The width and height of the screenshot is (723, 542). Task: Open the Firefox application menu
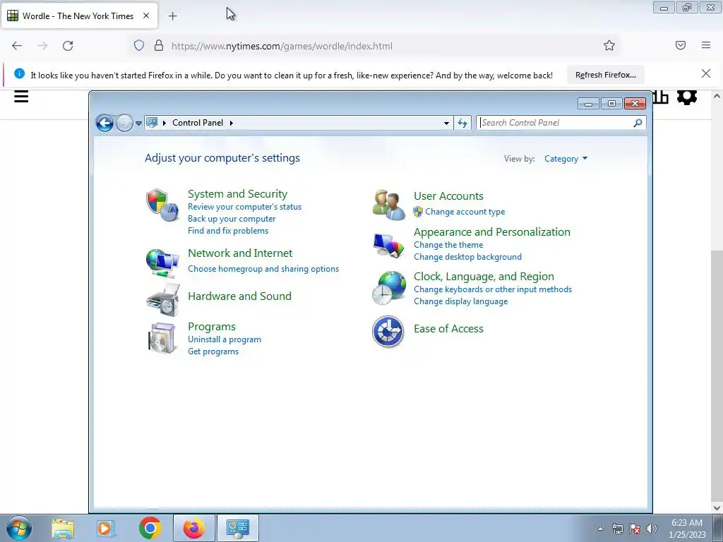706,45
